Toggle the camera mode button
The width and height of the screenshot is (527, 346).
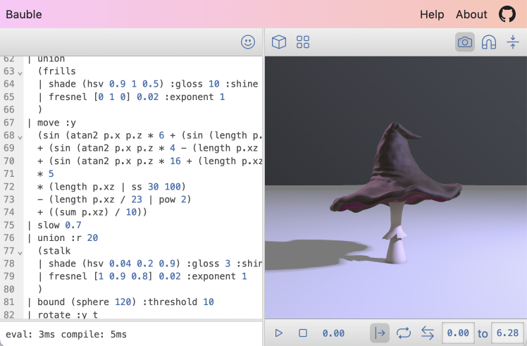point(465,42)
